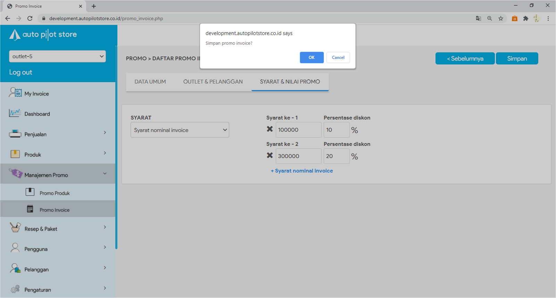Open the Syarat nominal invoice dropdown
Viewport: 556px width, 298px height.
point(180,130)
